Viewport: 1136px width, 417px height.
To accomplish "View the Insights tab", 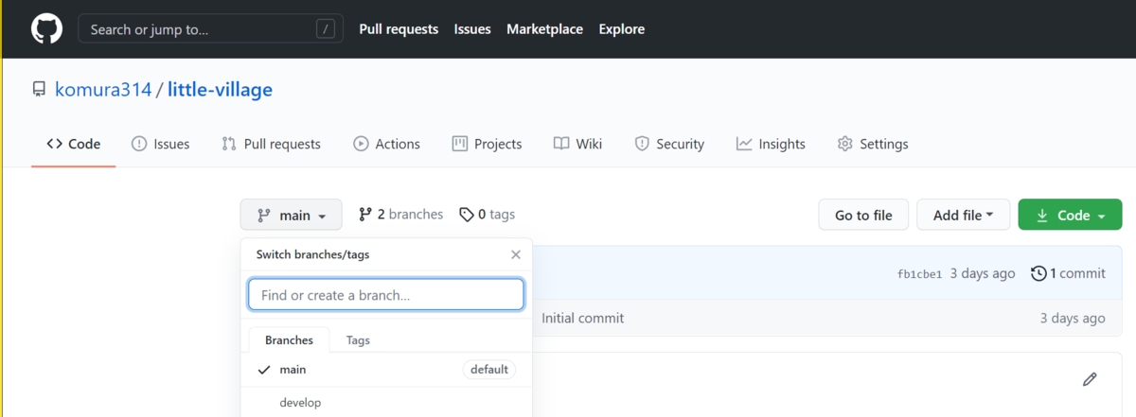I will [771, 144].
